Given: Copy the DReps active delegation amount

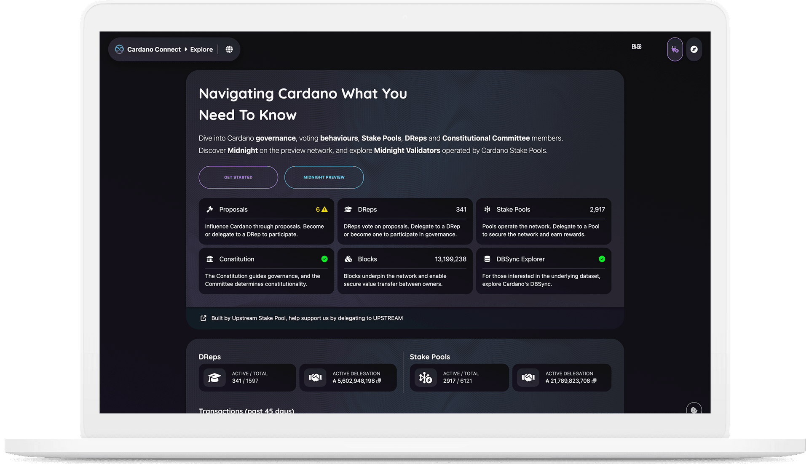Looking at the screenshot, I should [x=378, y=381].
